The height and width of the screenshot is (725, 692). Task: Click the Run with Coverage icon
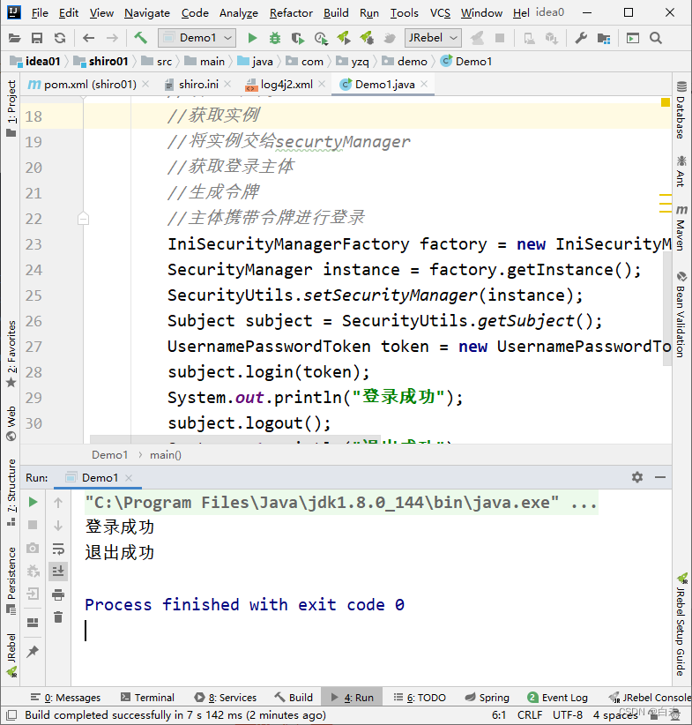click(298, 38)
